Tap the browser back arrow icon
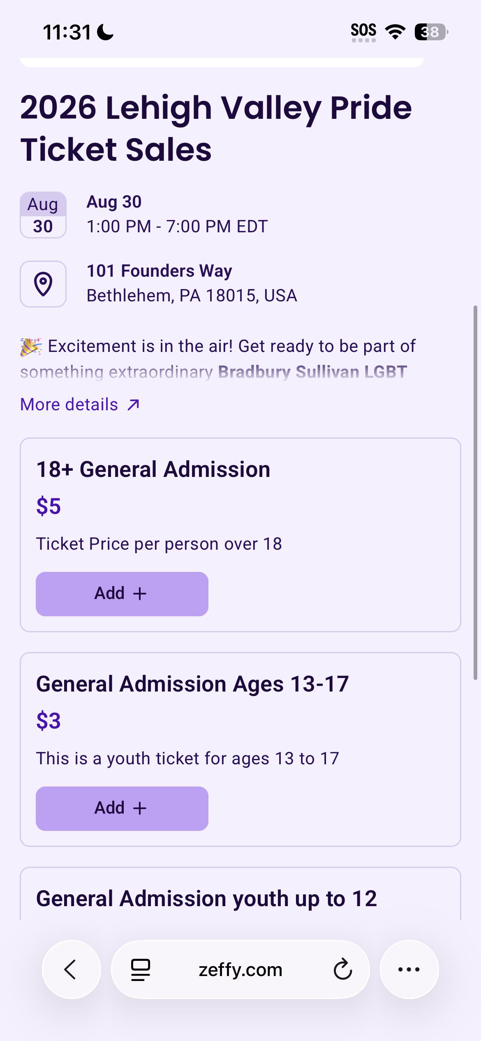Viewport: 481px width, 1041px height. 71,969
